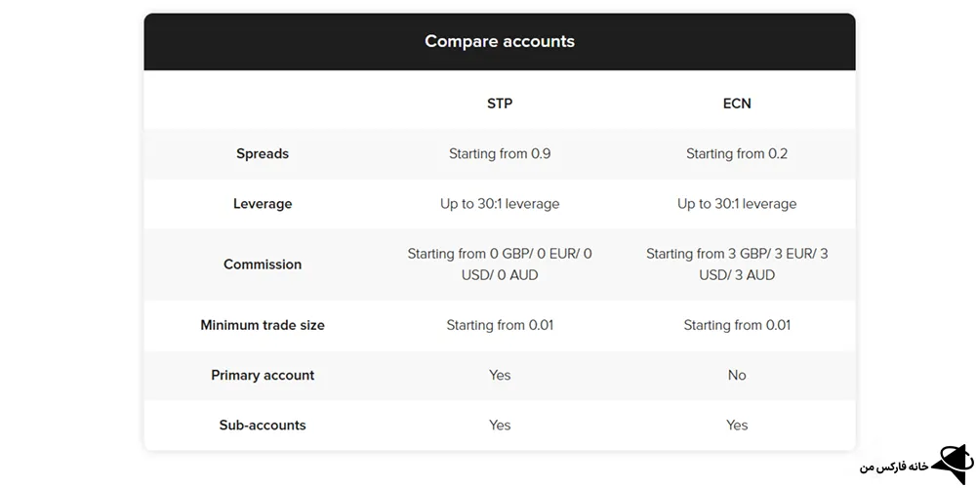The image size is (976, 488).
Task: Click the STP commission cell with 0 GBP
Action: [x=500, y=264]
